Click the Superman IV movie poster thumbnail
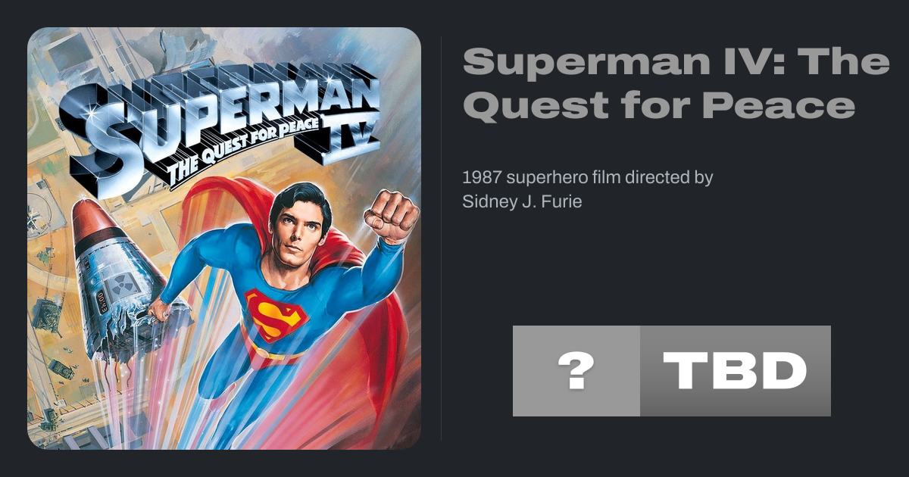909x477 pixels. click(x=224, y=238)
